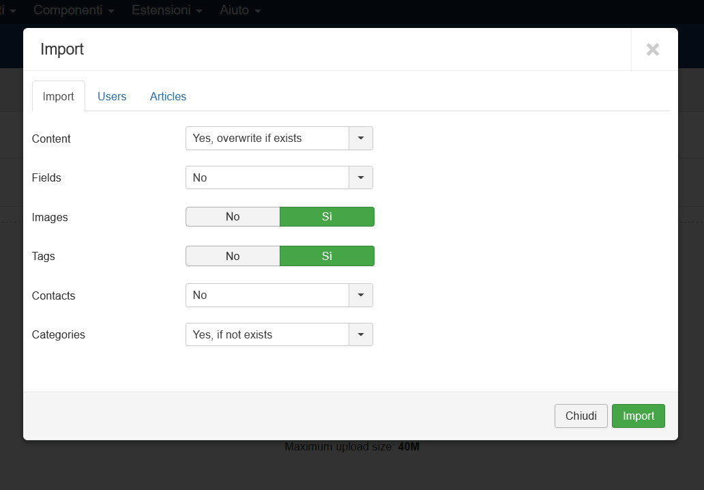Close the Import dialog with X icon
The width and height of the screenshot is (704, 490).
[x=652, y=49]
